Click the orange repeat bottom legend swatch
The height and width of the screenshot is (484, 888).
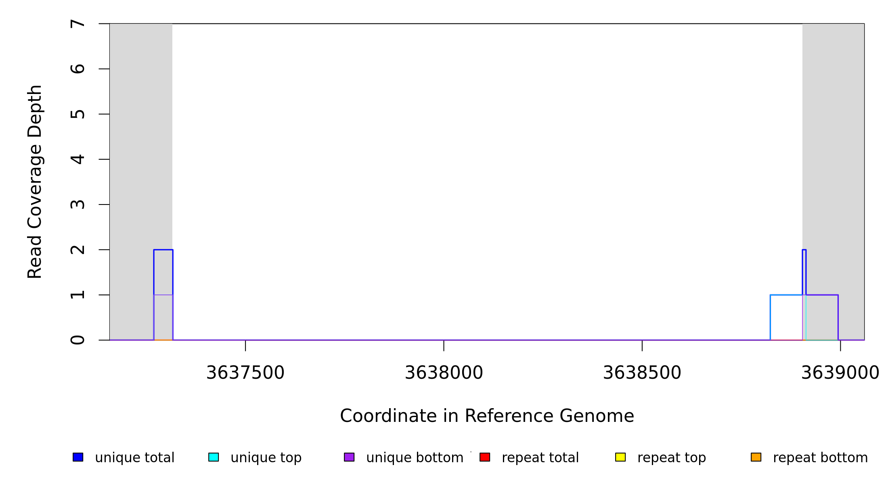[x=756, y=457]
